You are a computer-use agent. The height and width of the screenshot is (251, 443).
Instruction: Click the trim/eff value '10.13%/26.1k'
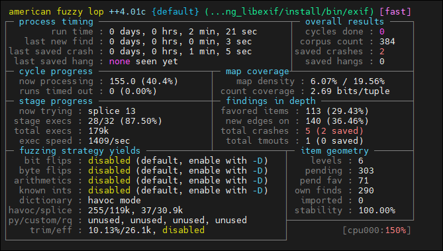click(119, 230)
